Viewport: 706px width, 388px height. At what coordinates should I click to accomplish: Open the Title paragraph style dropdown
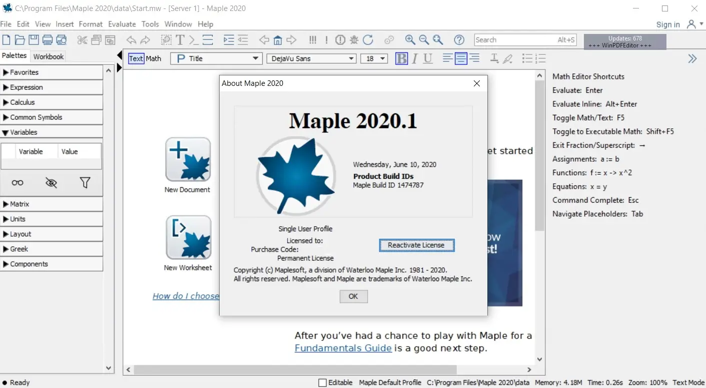click(x=216, y=58)
